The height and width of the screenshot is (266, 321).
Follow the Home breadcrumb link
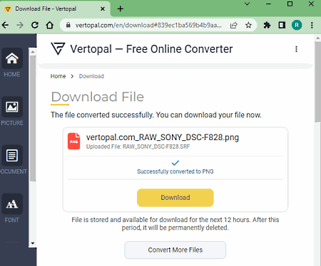[58, 76]
